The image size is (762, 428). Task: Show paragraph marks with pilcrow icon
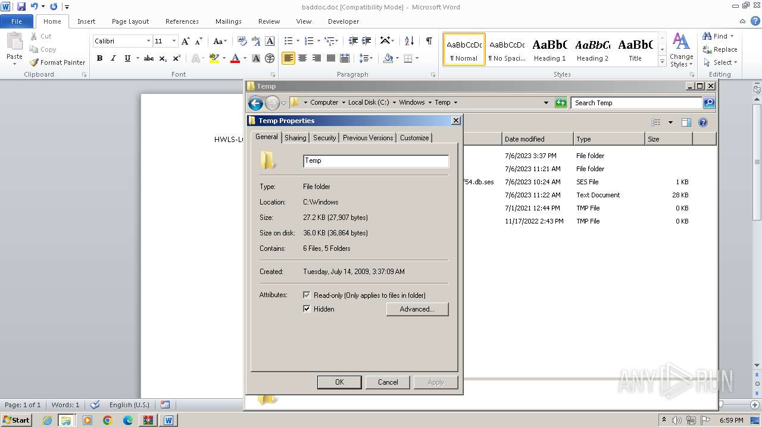429,41
